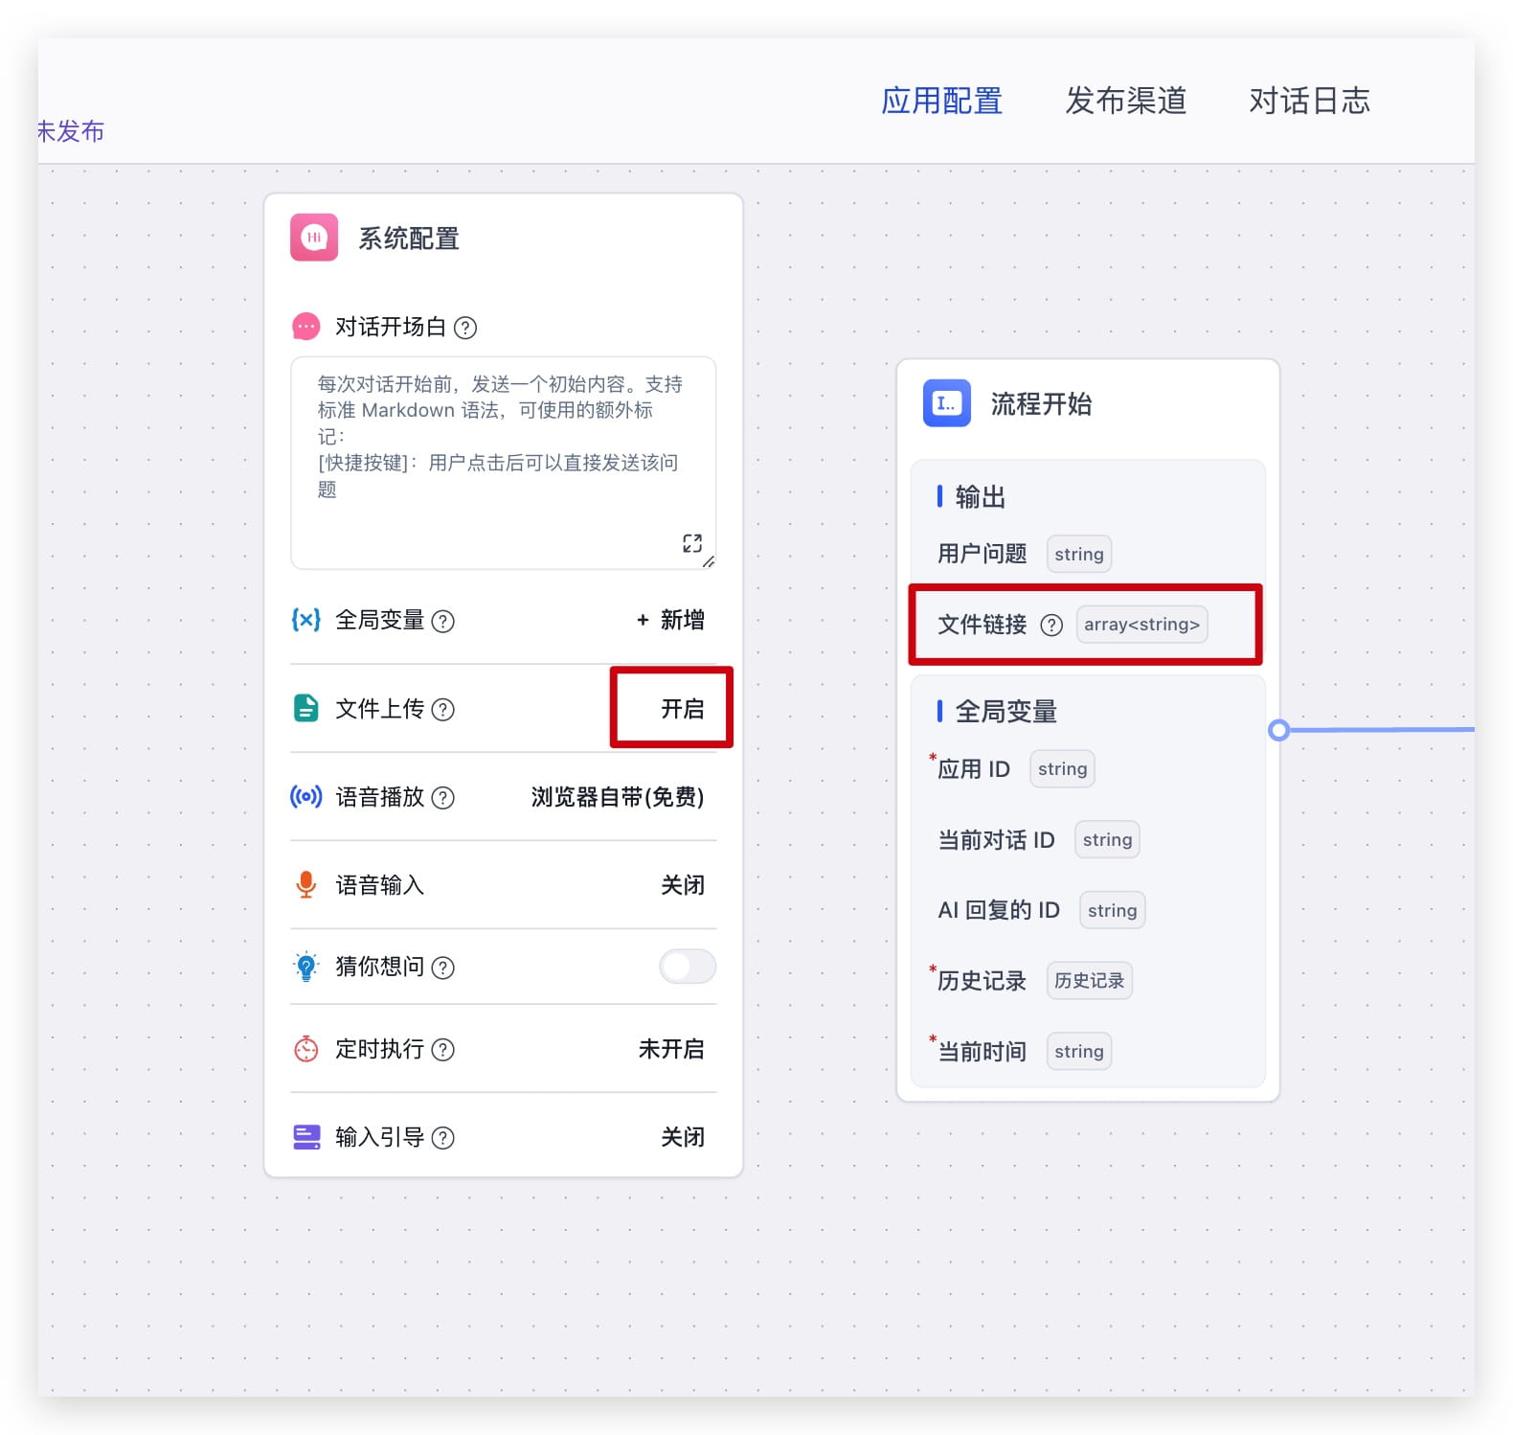Switch to the 对话日志 tab
Image resolution: width=1513 pixels, height=1435 pixels.
click(1309, 101)
